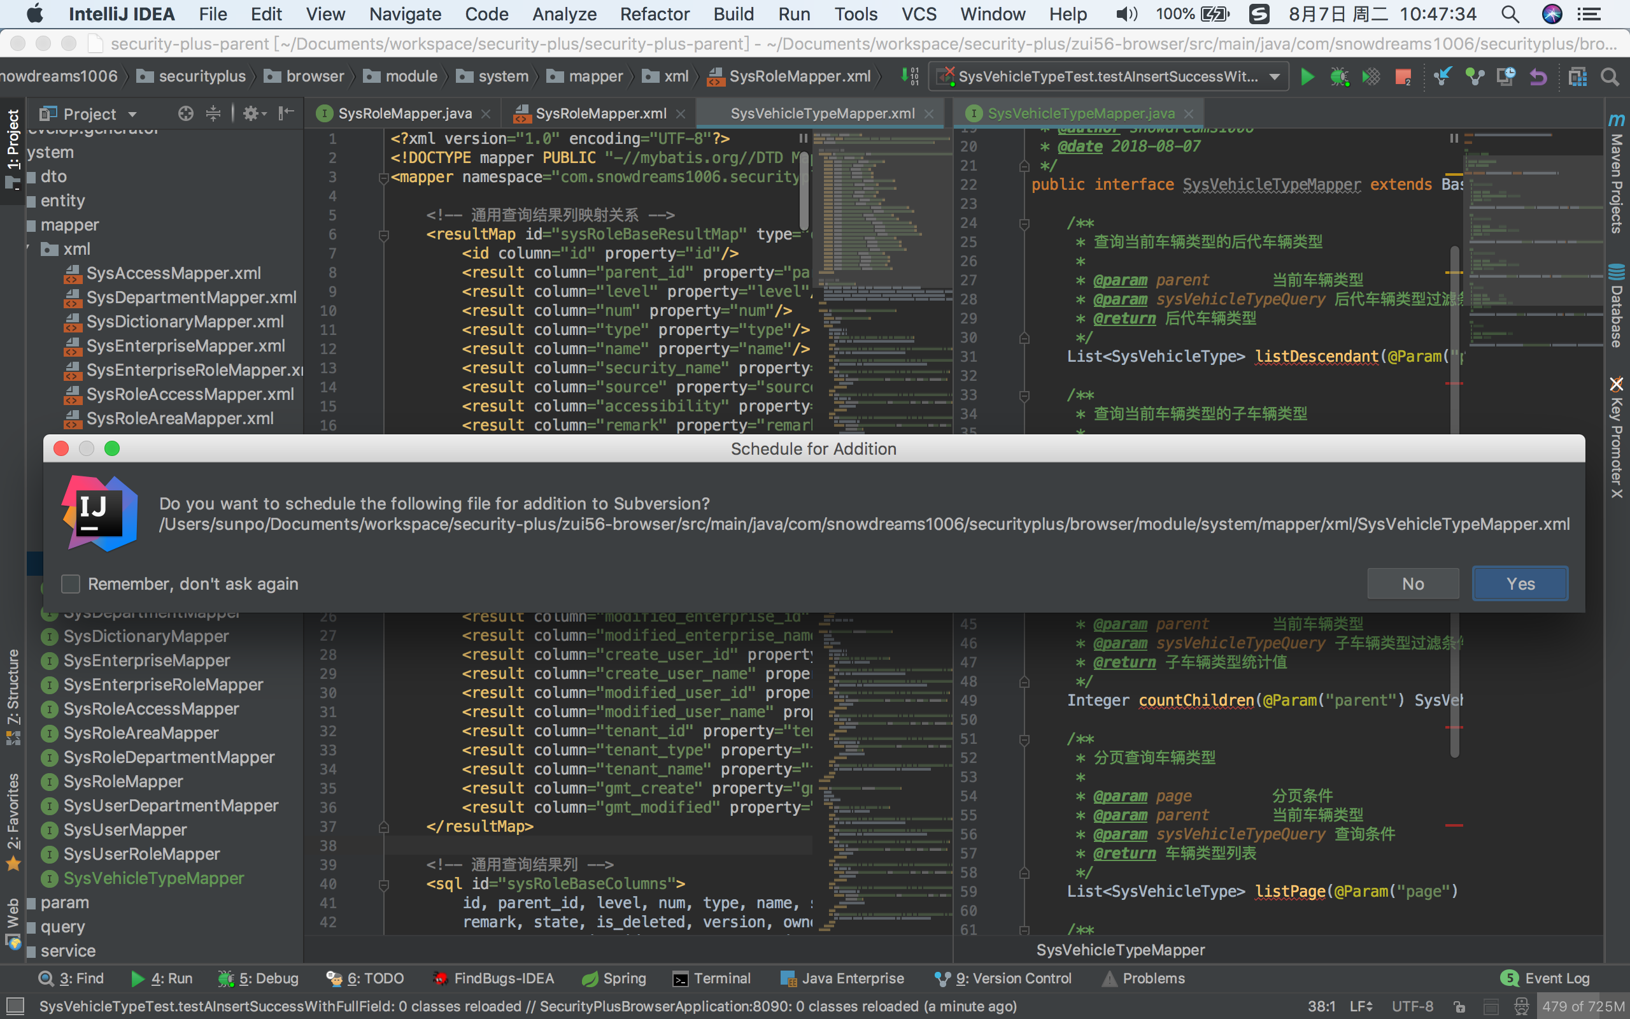
Task: Open the Siri menu bar icon
Action: (1552, 14)
